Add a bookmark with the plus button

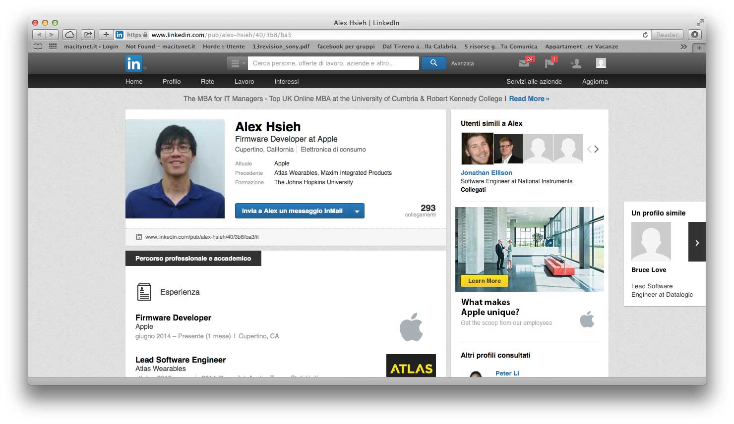pyautogui.click(x=106, y=35)
